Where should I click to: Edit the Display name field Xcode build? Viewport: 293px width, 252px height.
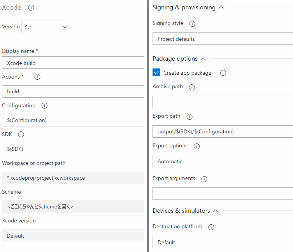(x=73, y=63)
